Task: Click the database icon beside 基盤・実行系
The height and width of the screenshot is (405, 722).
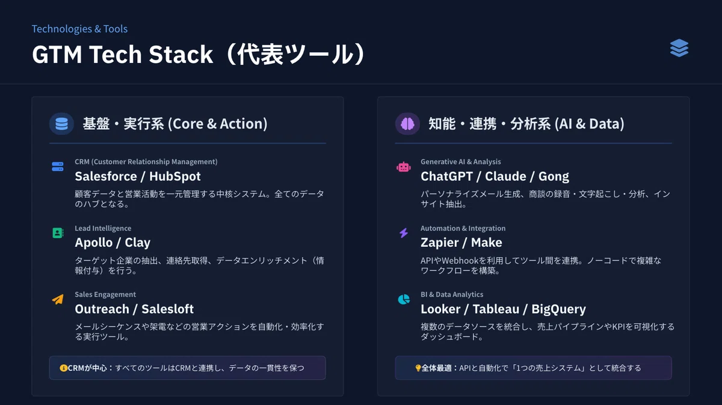Action: [61, 124]
